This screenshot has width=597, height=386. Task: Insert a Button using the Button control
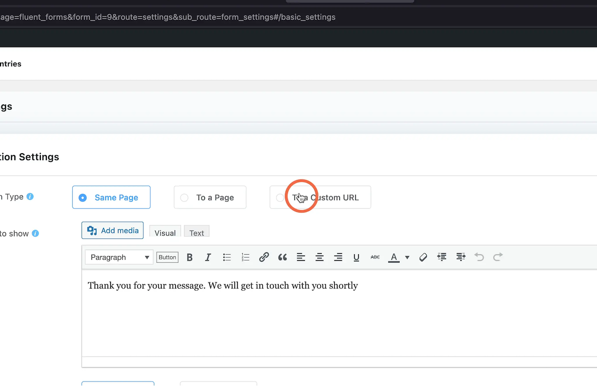[x=167, y=257]
